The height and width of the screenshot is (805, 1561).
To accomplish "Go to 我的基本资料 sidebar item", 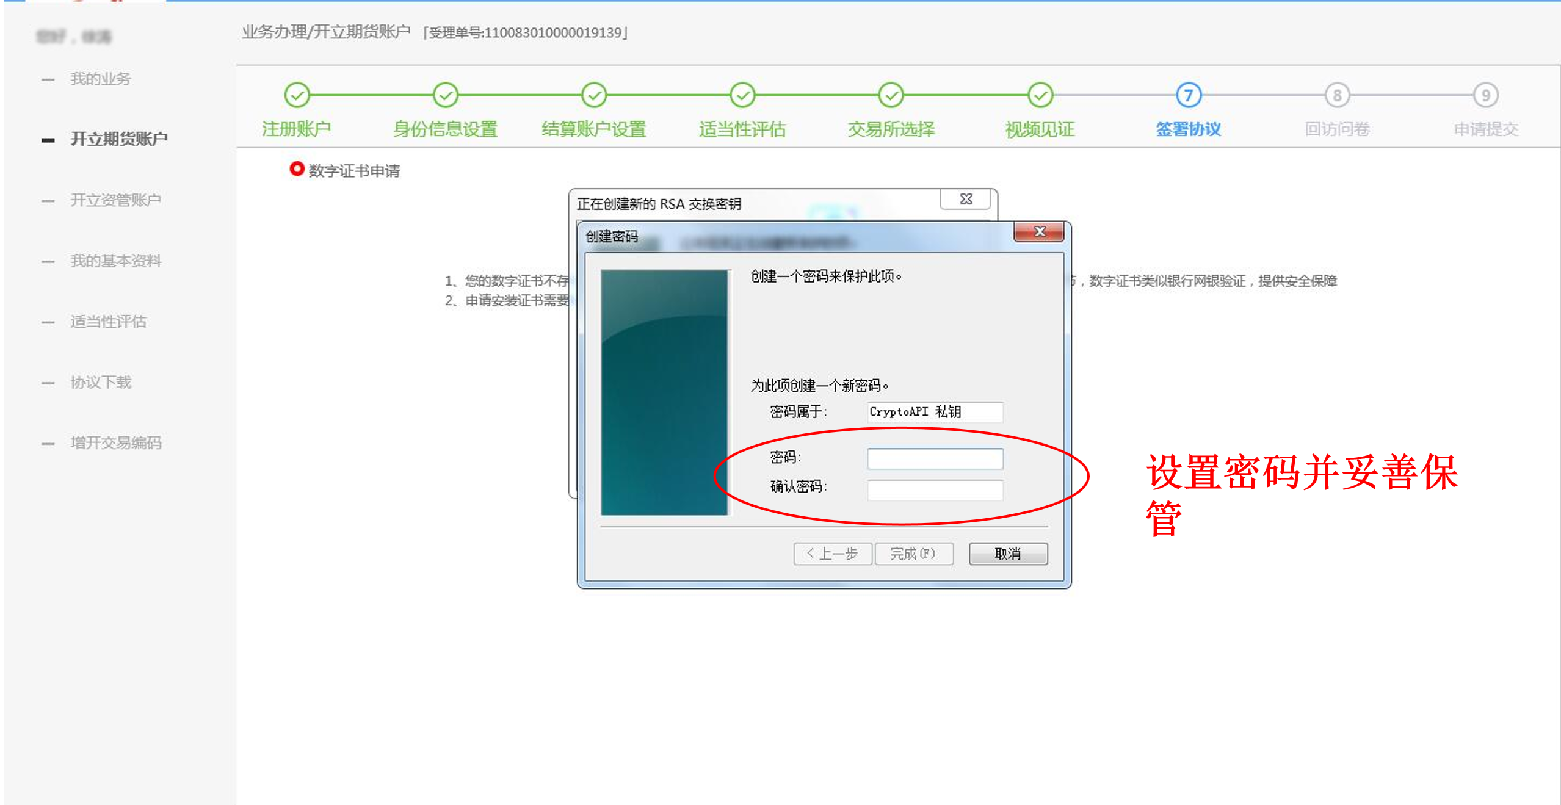I will pyautogui.click(x=115, y=261).
